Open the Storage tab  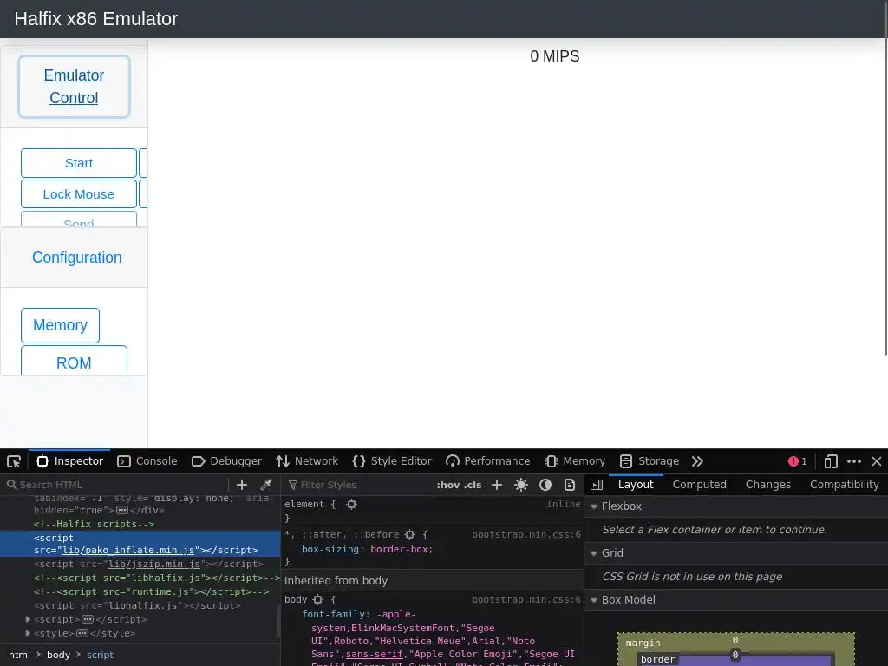click(650, 461)
